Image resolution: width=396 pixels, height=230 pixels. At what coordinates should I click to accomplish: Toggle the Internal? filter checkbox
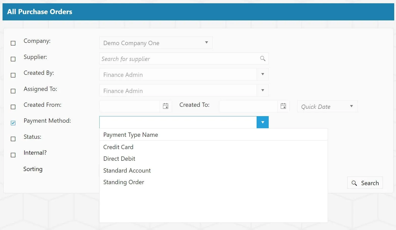click(13, 155)
